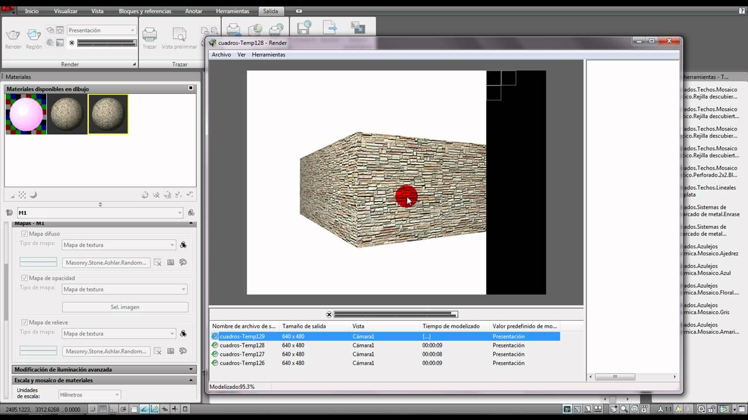Toggle the swatch display button in materials panel

coord(191,88)
